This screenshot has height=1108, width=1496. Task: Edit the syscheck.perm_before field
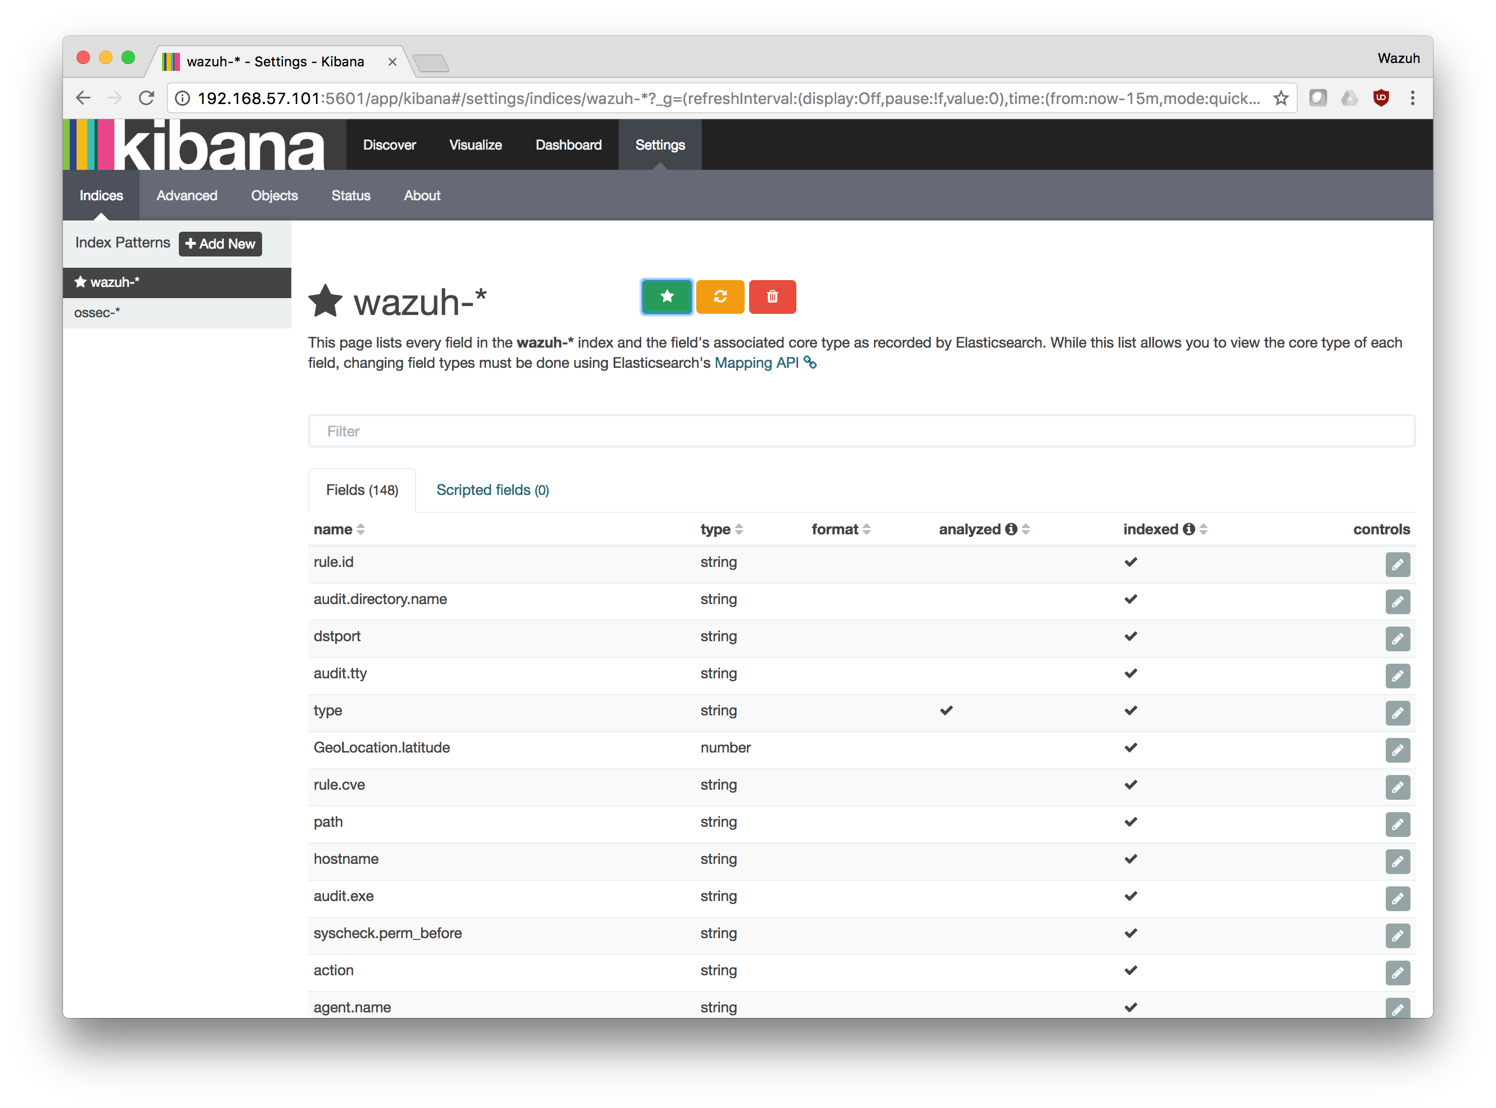(1397, 935)
